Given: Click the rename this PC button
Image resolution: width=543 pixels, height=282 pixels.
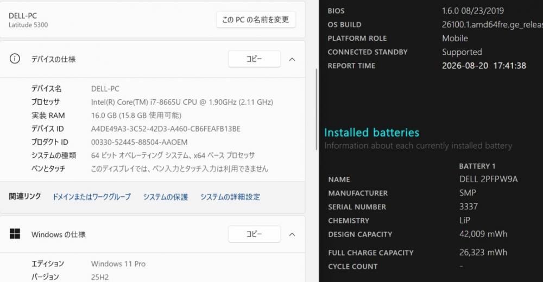Looking at the screenshot, I should pos(256,20).
